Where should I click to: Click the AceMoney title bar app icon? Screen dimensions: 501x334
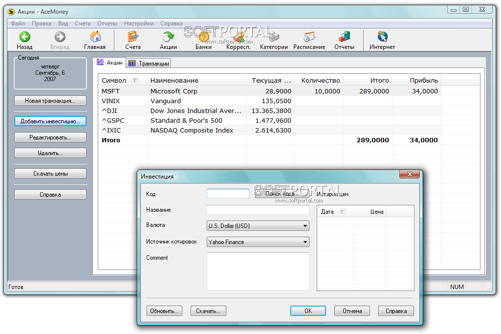click(x=11, y=12)
